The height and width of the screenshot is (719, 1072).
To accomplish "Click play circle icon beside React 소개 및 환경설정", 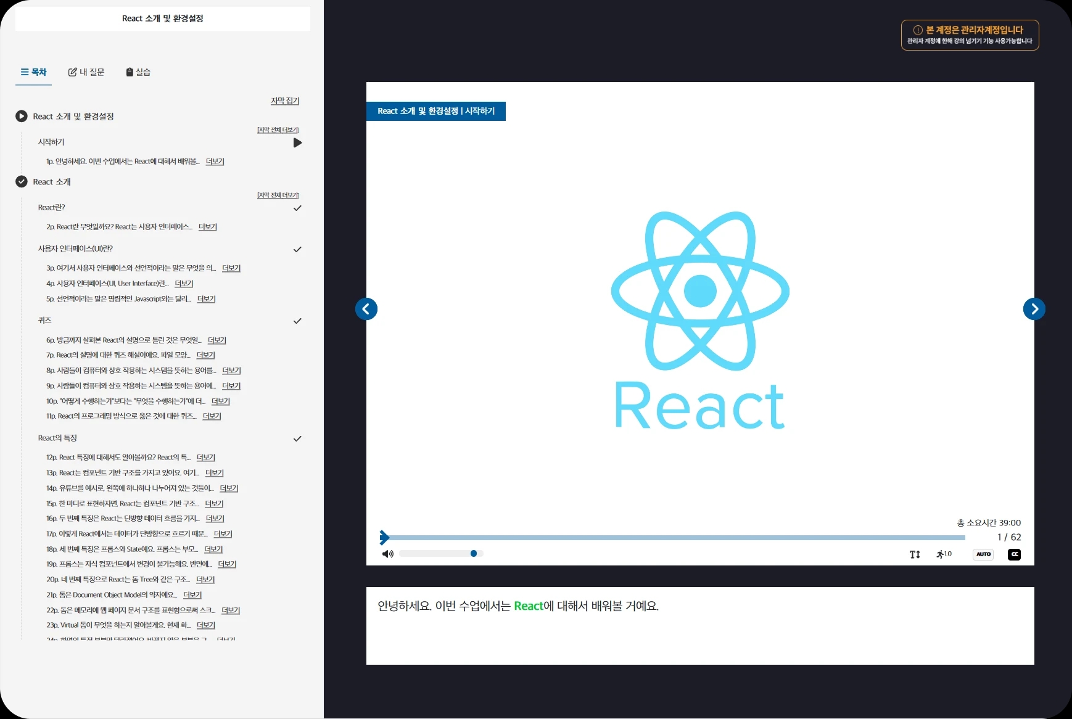I will coord(22,116).
